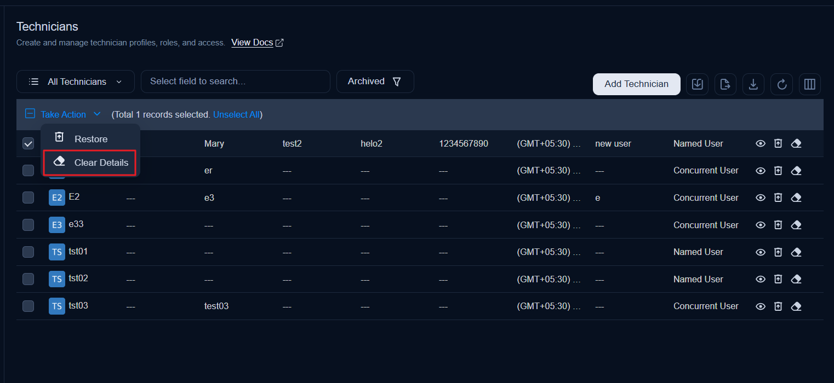Choose Restore from the Take Action menu
The height and width of the screenshot is (383, 834).
tap(90, 138)
